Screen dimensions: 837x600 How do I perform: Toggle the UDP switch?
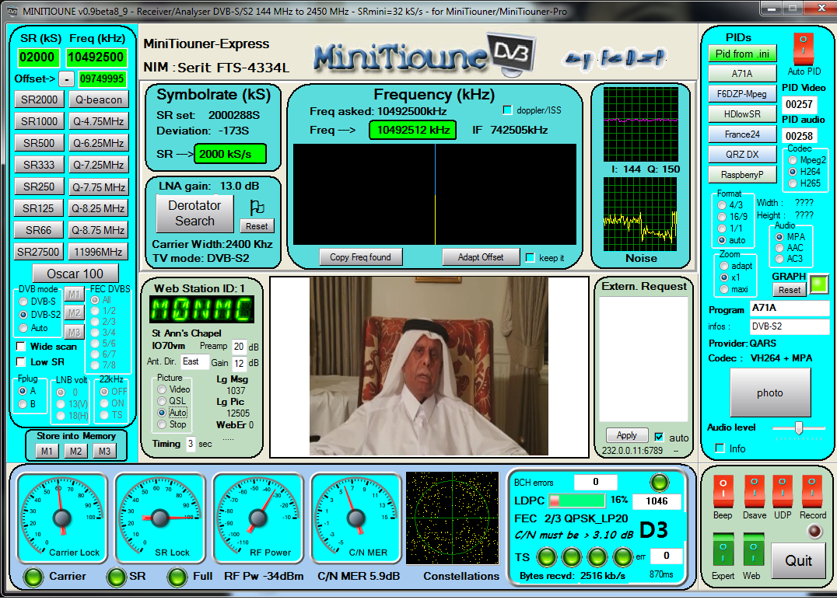click(x=782, y=491)
